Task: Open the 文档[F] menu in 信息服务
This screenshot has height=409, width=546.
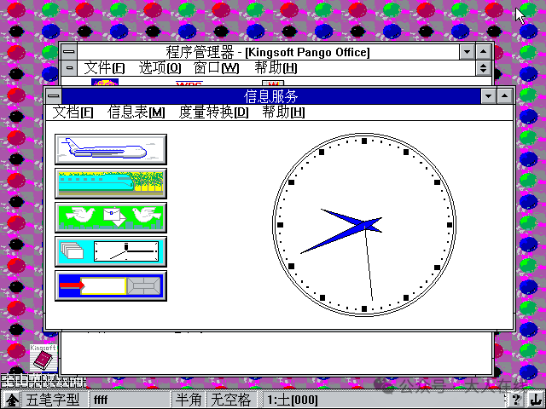Action: 73,112
